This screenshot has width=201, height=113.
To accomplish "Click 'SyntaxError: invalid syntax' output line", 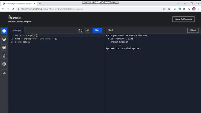I will coord(122,48).
